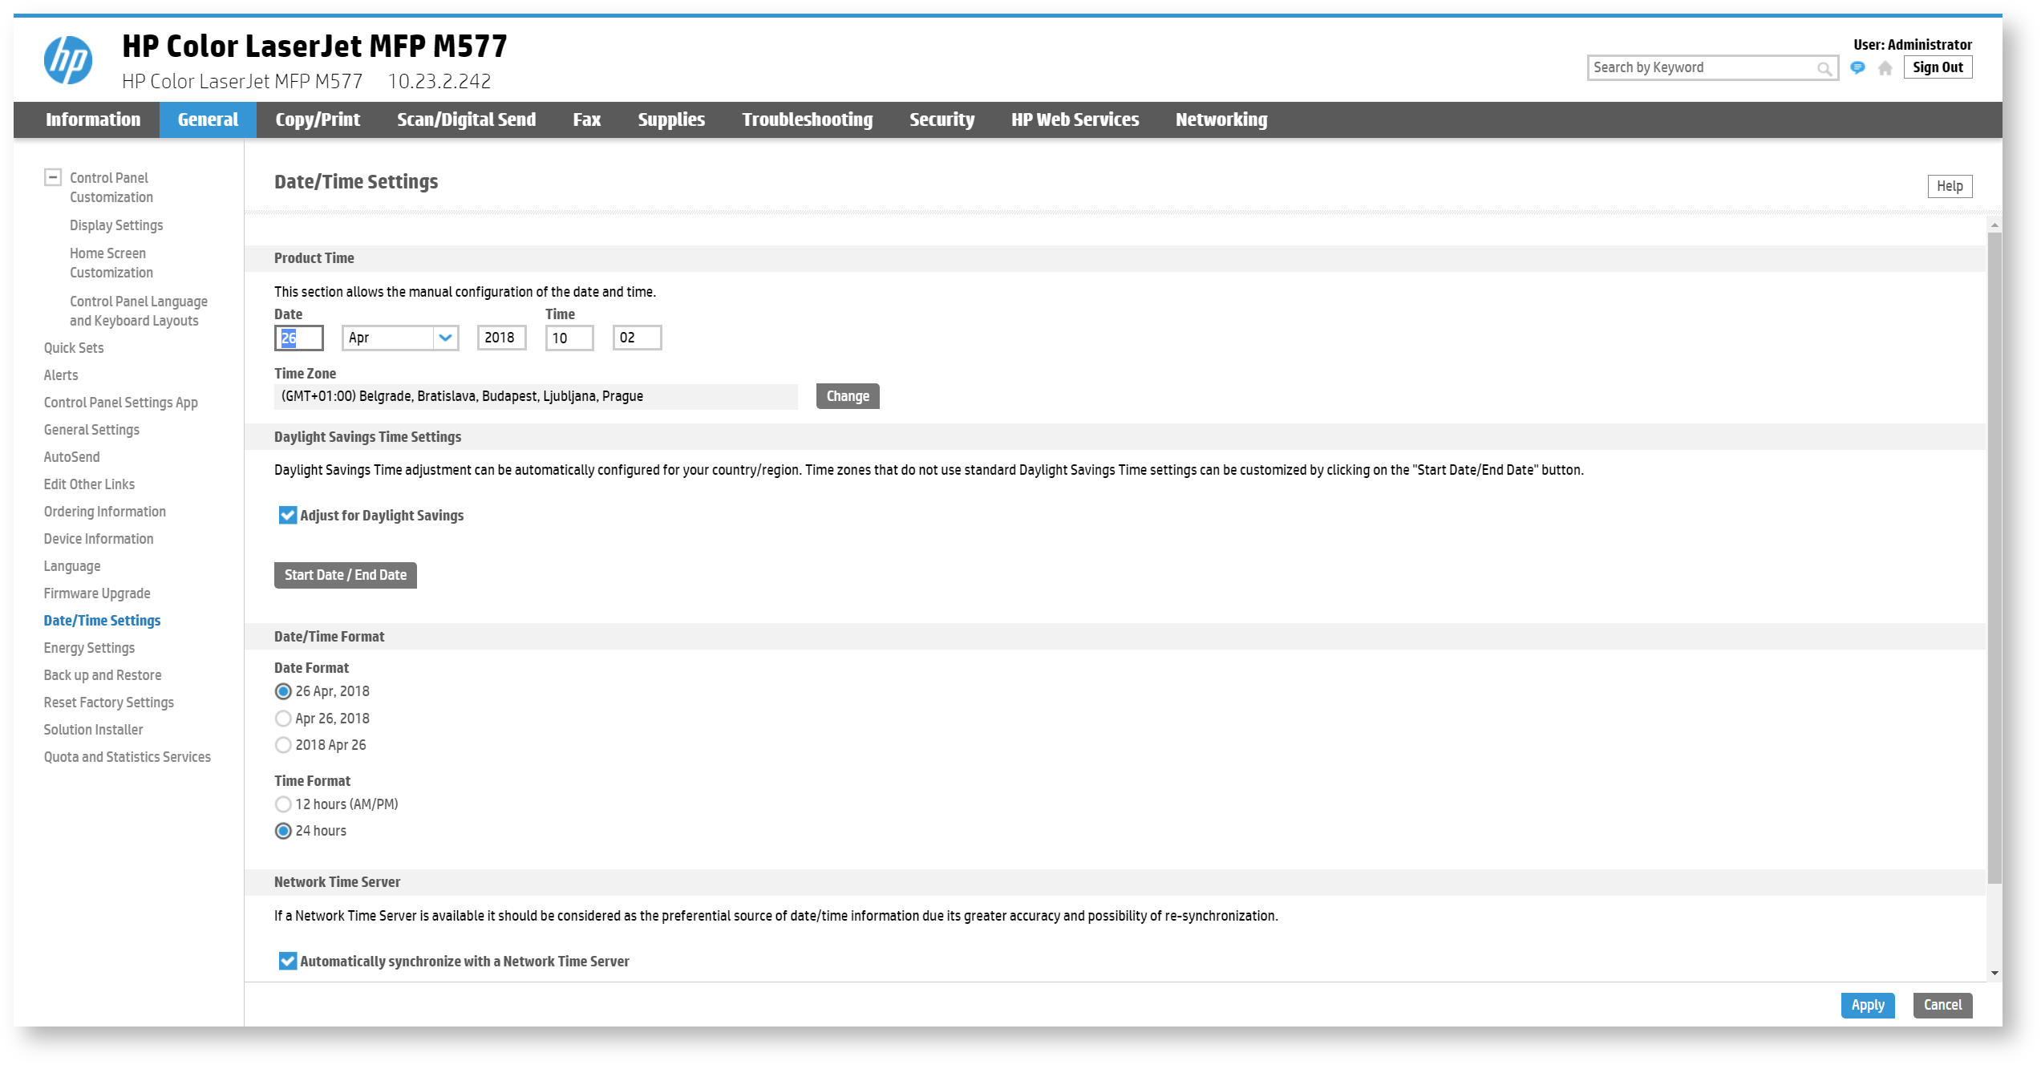Image resolution: width=2041 pixels, height=1065 pixels.
Task: Choose 12 hours (AM/PM) time format
Action: [283, 804]
